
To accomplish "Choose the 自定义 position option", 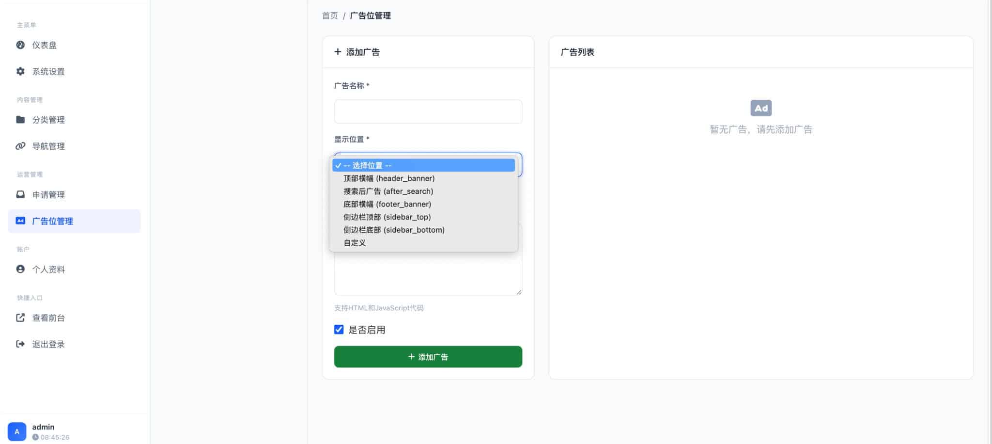I will coord(423,242).
